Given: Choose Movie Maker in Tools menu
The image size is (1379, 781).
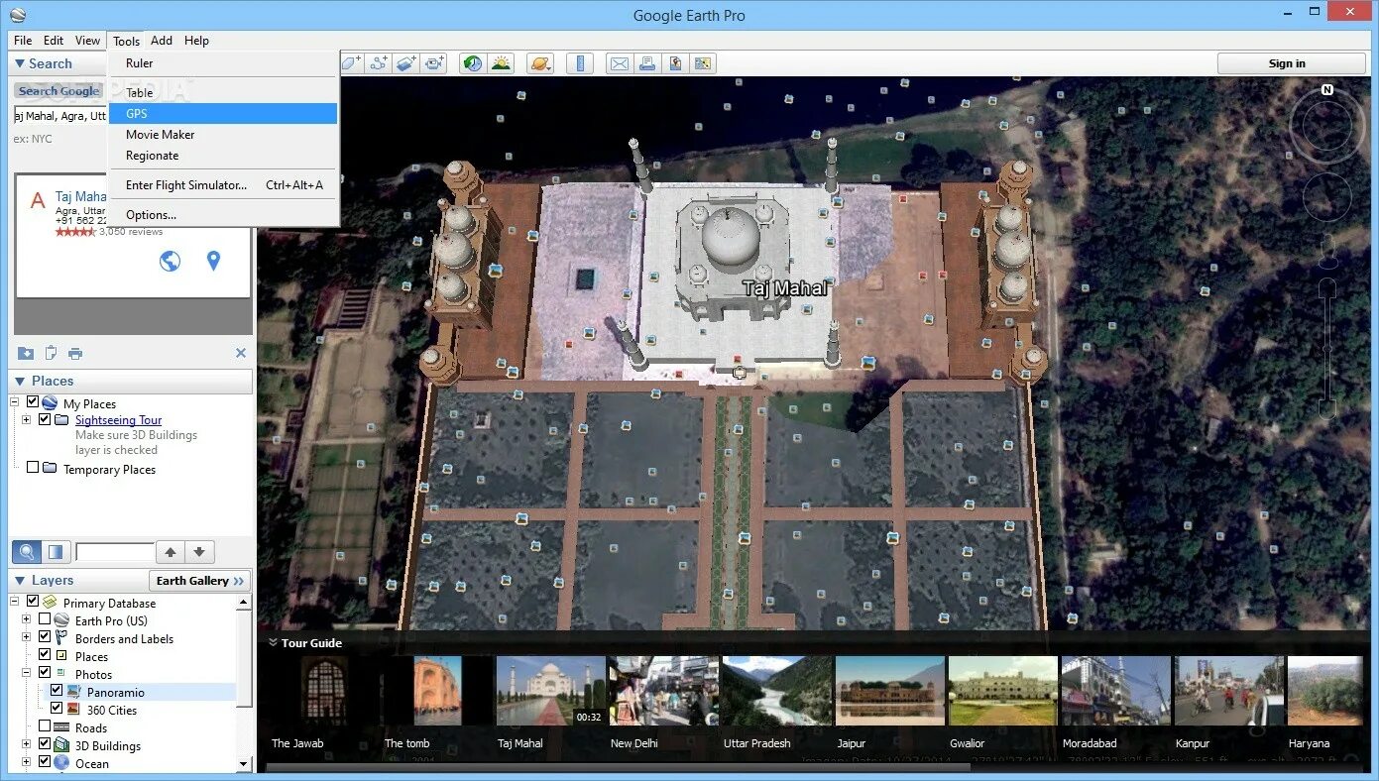Looking at the screenshot, I should point(223,134).
